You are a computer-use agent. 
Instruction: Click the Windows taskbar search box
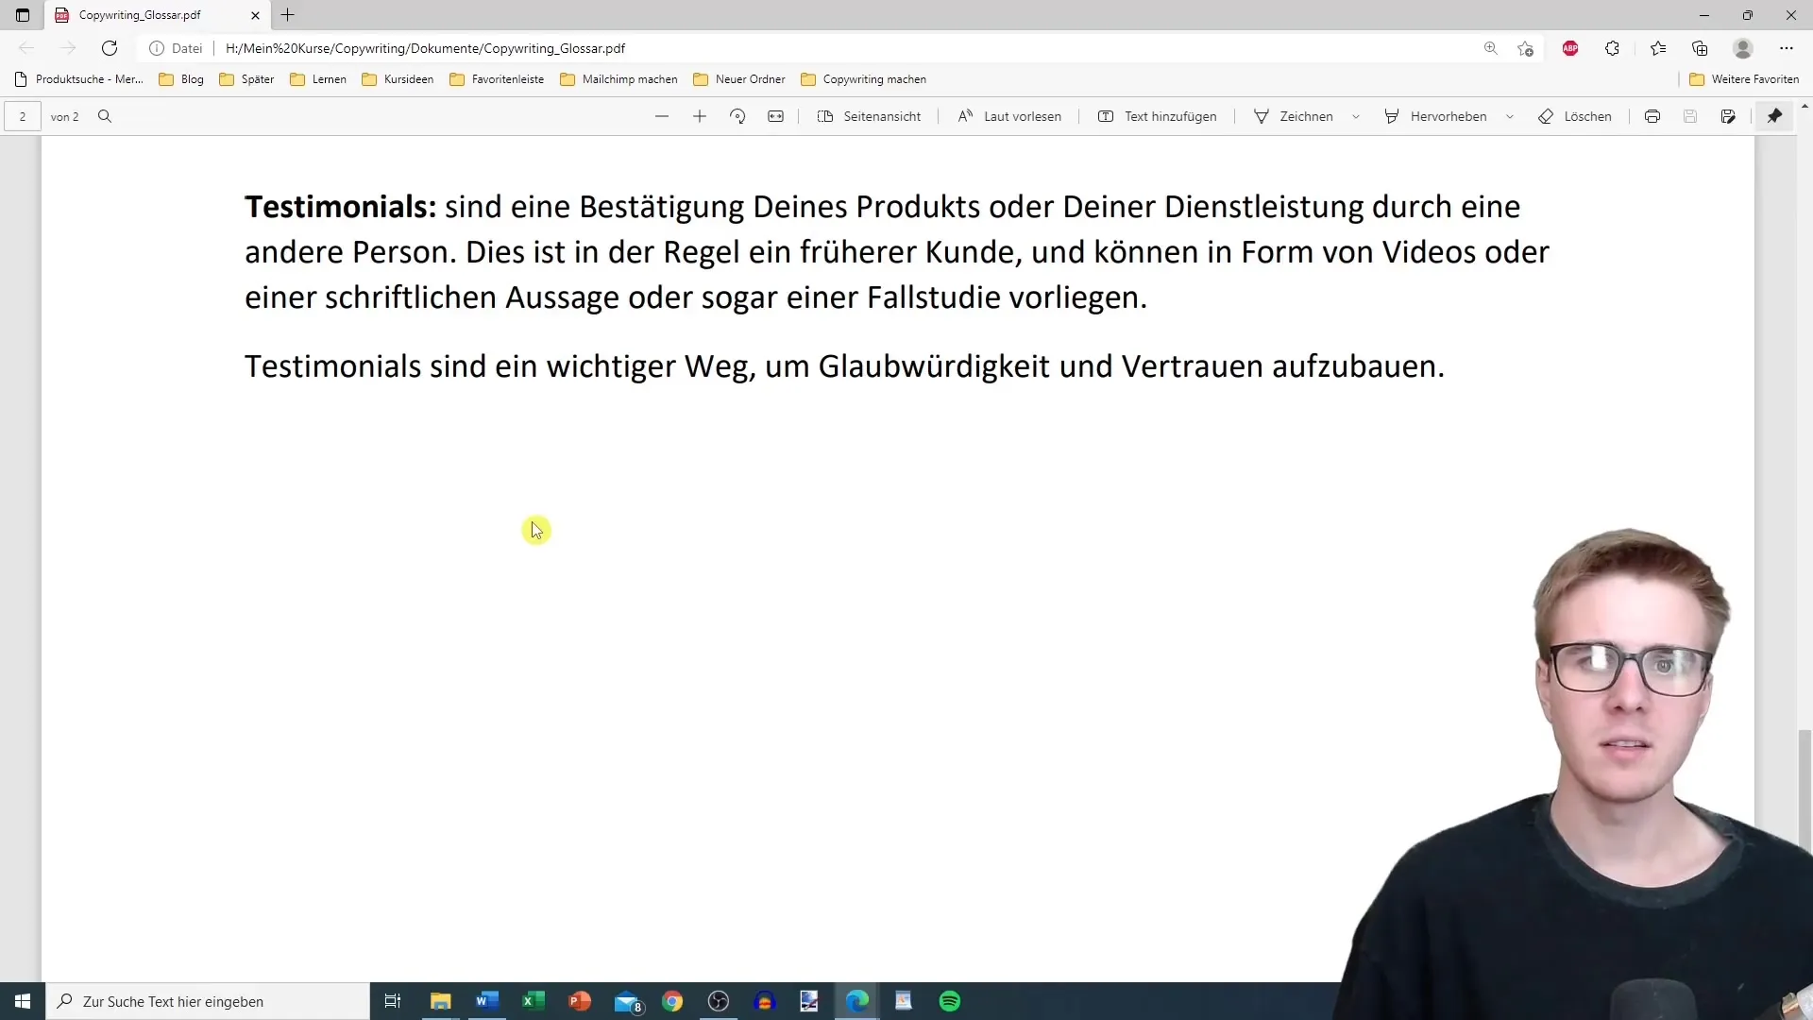click(x=208, y=1001)
